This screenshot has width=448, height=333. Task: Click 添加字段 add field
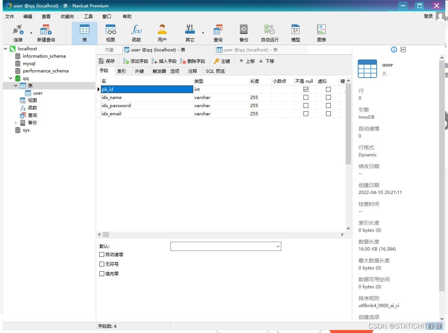coord(136,61)
